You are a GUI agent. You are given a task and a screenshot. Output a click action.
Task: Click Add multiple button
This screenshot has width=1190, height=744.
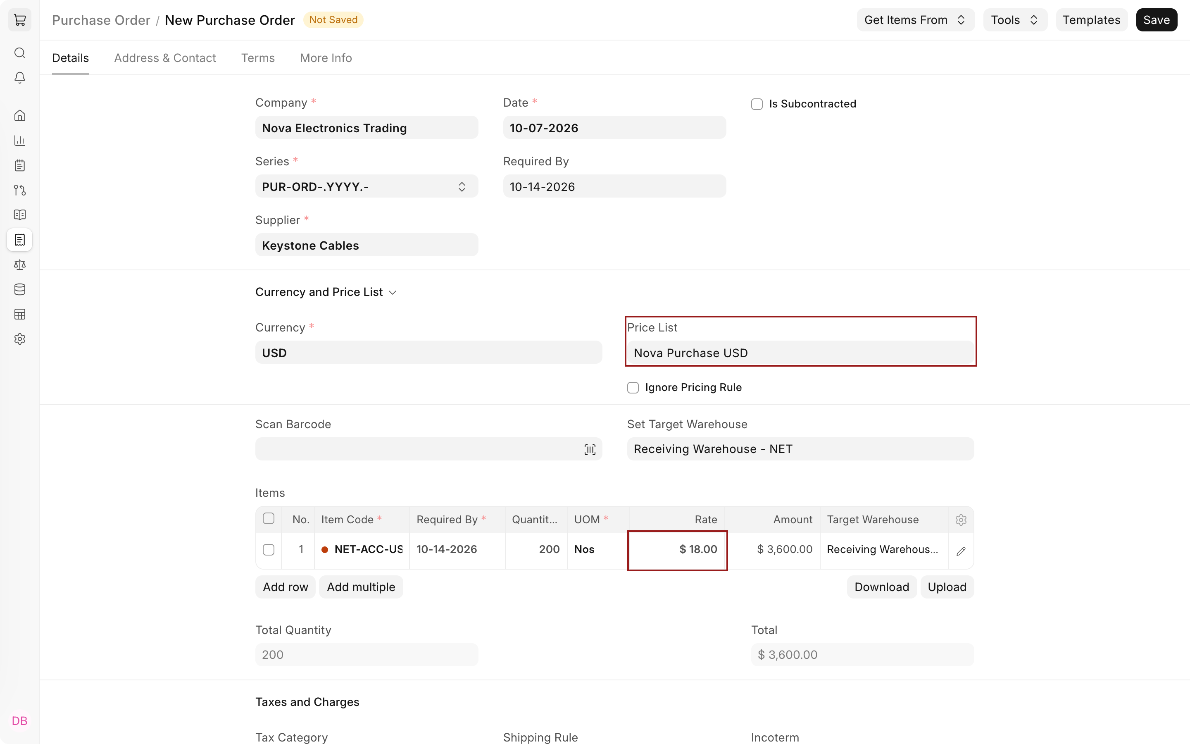361,587
